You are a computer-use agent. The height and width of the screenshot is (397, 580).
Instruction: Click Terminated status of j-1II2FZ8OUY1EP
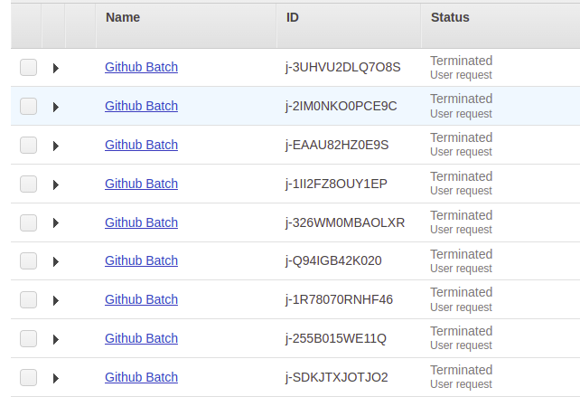pyautogui.click(x=462, y=176)
